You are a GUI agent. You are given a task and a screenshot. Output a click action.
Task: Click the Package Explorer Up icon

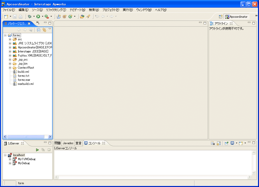(x=31, y=30)
